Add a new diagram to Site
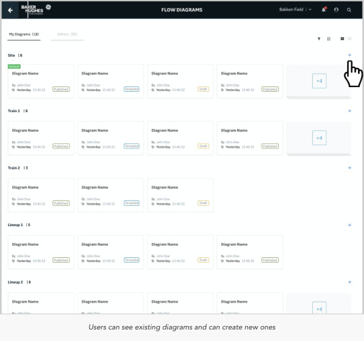The image size is (364, 341). tap(350, 55)
